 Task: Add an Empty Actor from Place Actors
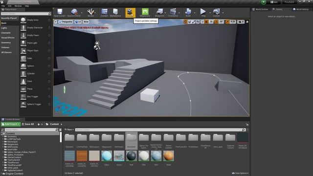pos(35,20)
